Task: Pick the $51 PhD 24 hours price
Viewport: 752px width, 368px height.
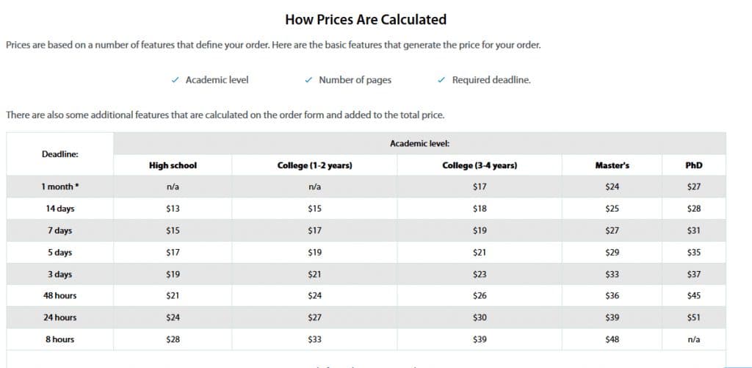Action: [x=693, y=317]
